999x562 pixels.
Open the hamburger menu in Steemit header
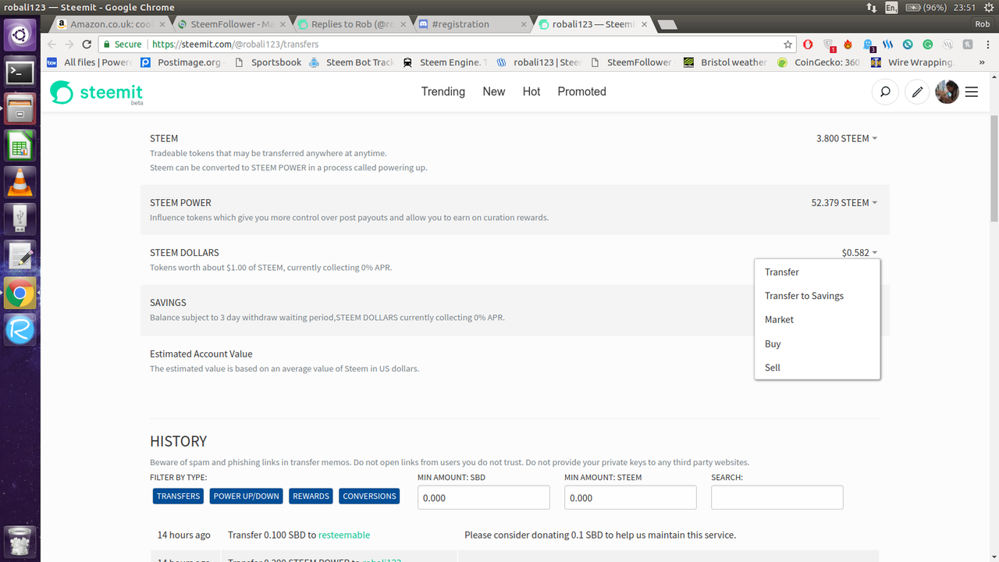[972, 92]
